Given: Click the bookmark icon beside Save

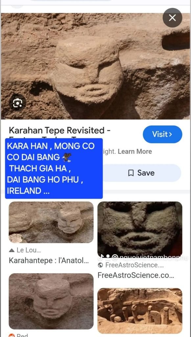Looking at the screenshot, I should point(131,173).
